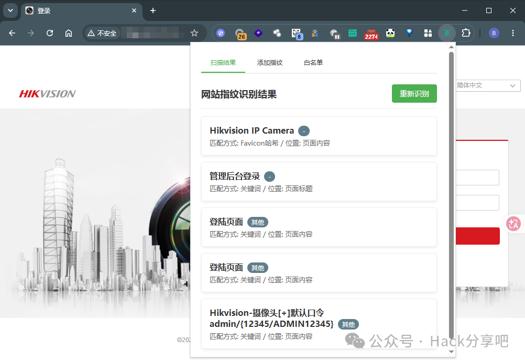The height and width of the screenshot is (362, 525).
Task: Open the extension with badge 8
Action: point(297,34)
